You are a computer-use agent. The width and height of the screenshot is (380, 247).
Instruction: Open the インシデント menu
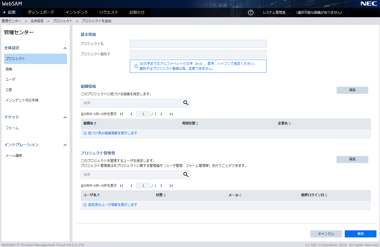(x=77, y=12)
